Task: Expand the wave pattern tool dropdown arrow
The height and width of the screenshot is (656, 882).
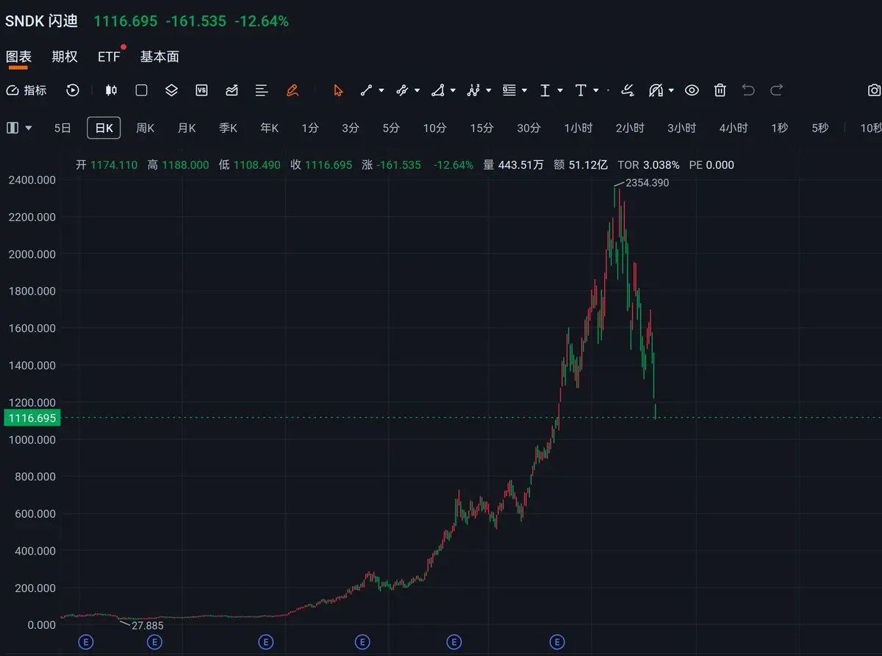Action: [x=490, y=90]
